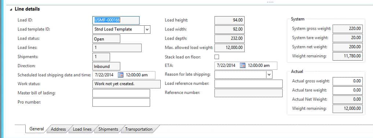Click the Pro number input field
The width and height of the screenshot is (373, 138).
(121, 102)
